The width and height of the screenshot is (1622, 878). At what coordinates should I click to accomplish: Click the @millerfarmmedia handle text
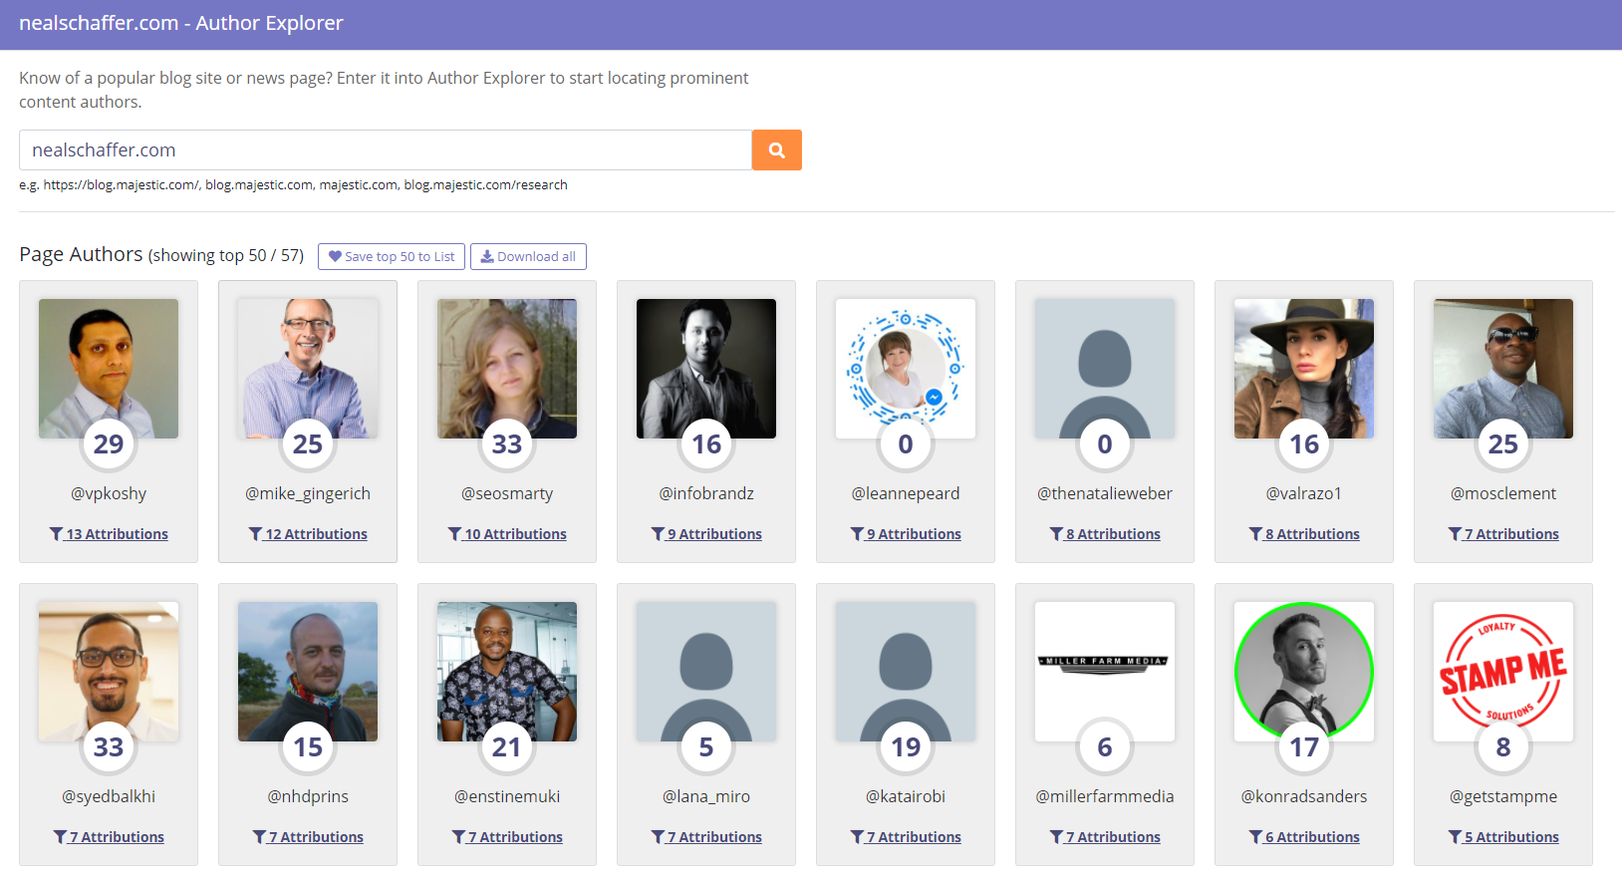[x=1105, y=796]
